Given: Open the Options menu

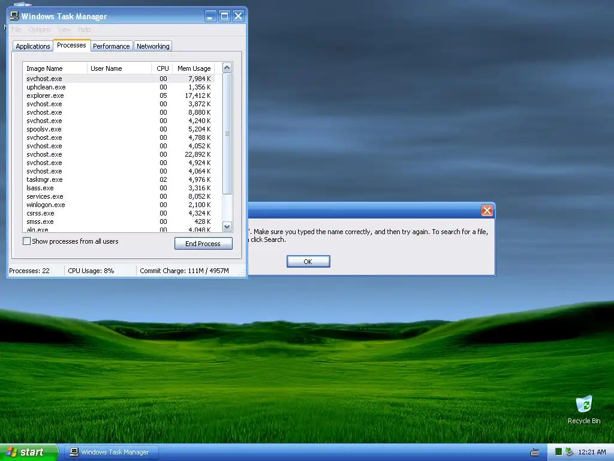Looking at the screenshot, I should (x=40, y=29).
